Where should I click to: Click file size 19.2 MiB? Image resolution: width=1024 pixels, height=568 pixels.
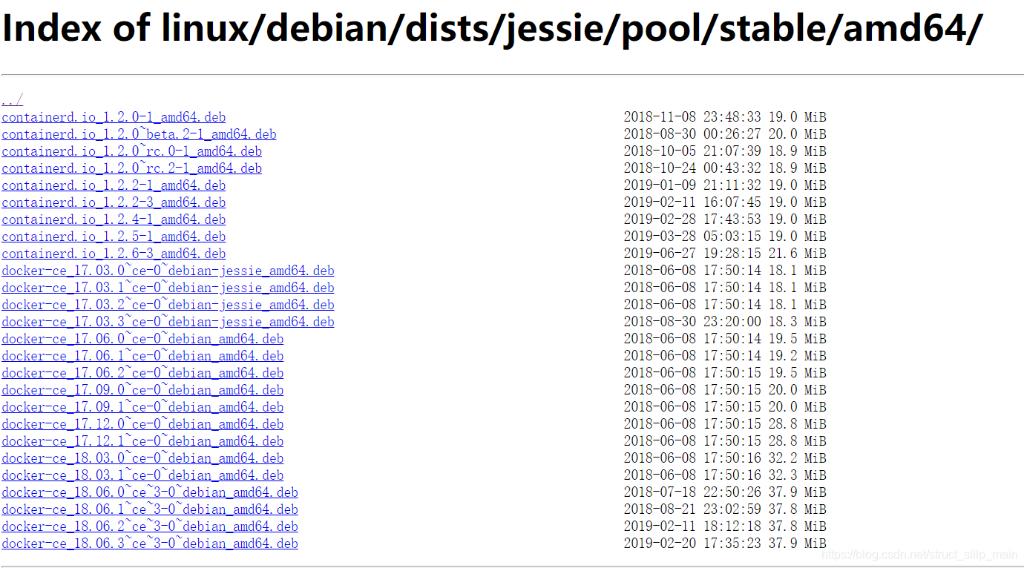[797, 356]
